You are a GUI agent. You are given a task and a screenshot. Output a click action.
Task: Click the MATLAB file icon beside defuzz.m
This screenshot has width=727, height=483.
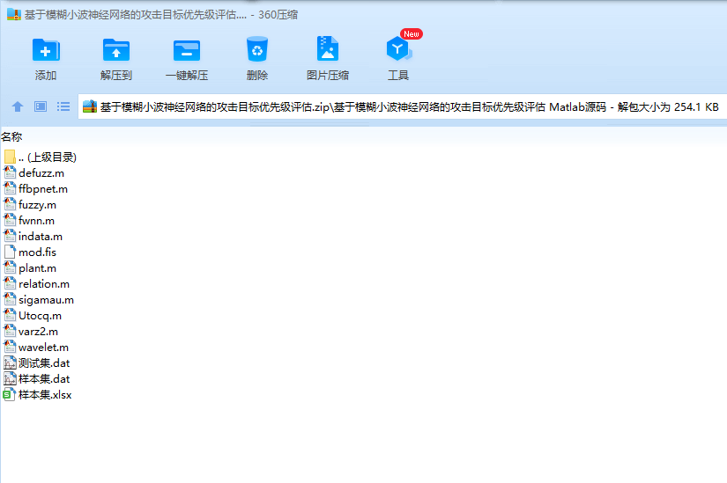(x=10, y=172)
